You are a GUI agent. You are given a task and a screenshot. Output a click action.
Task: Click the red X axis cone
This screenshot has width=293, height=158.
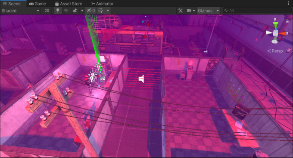282,33
